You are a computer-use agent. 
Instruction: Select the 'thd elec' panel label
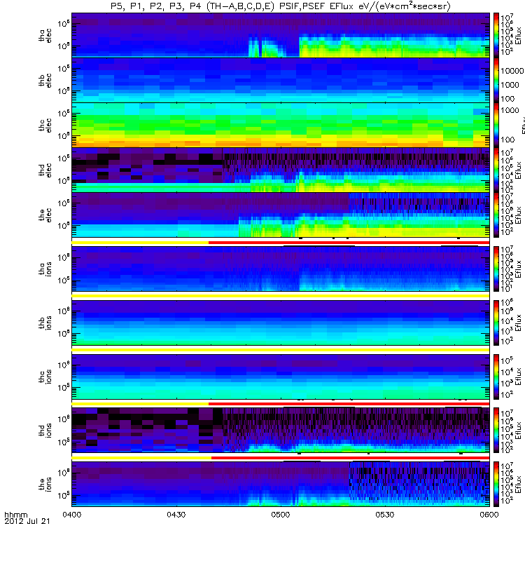[x=45, y=170]
